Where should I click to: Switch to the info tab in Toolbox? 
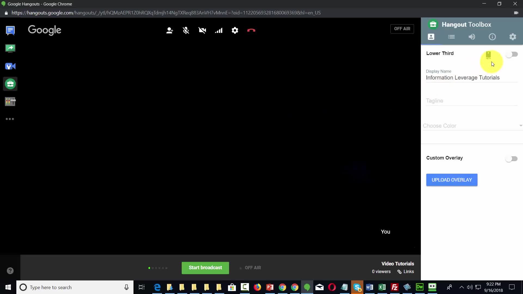click(492, 37)
